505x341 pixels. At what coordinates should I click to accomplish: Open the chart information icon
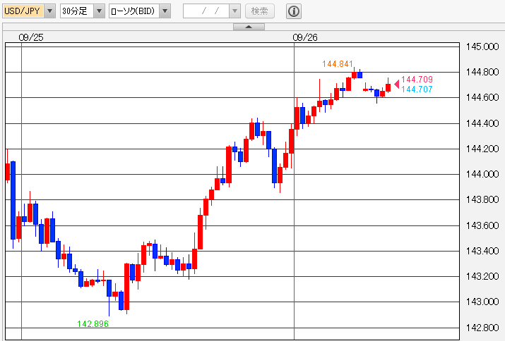point(293,11)
